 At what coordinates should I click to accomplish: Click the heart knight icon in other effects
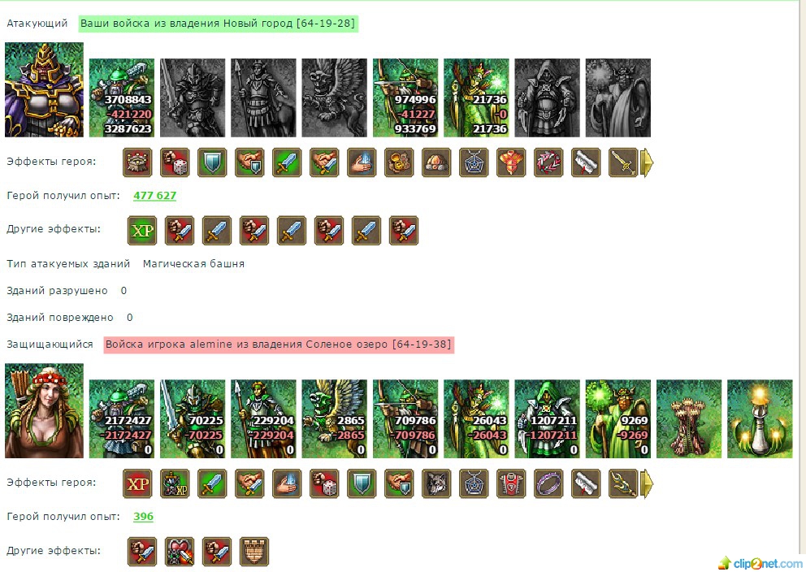tap(180, 552)
